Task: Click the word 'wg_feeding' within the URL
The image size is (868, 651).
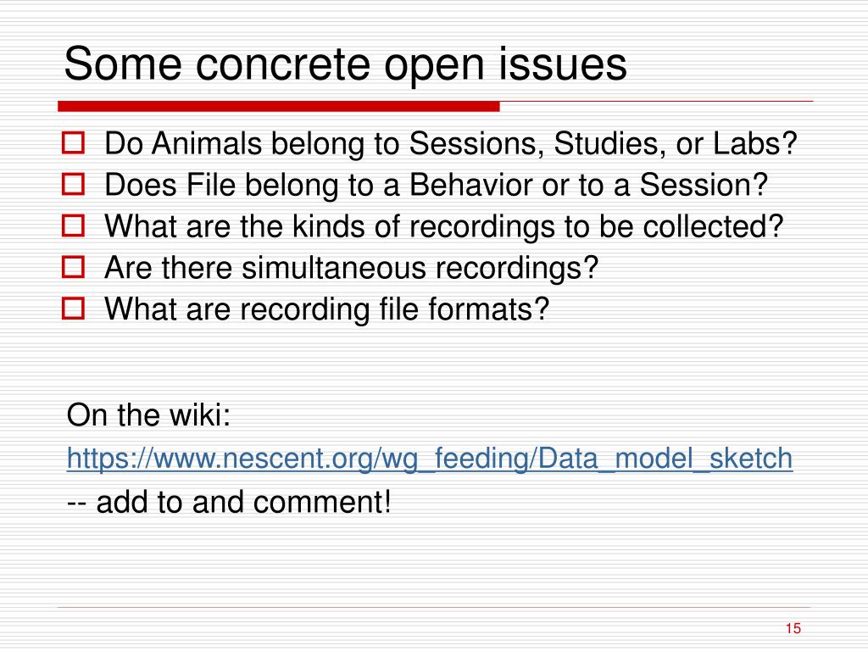Action: click(455, 459)
